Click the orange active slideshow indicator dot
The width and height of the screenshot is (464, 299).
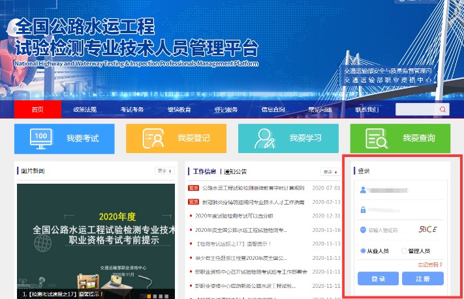149,296
